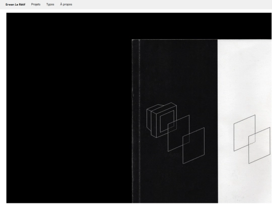Go to the Typos page

(x=50, y=5)
